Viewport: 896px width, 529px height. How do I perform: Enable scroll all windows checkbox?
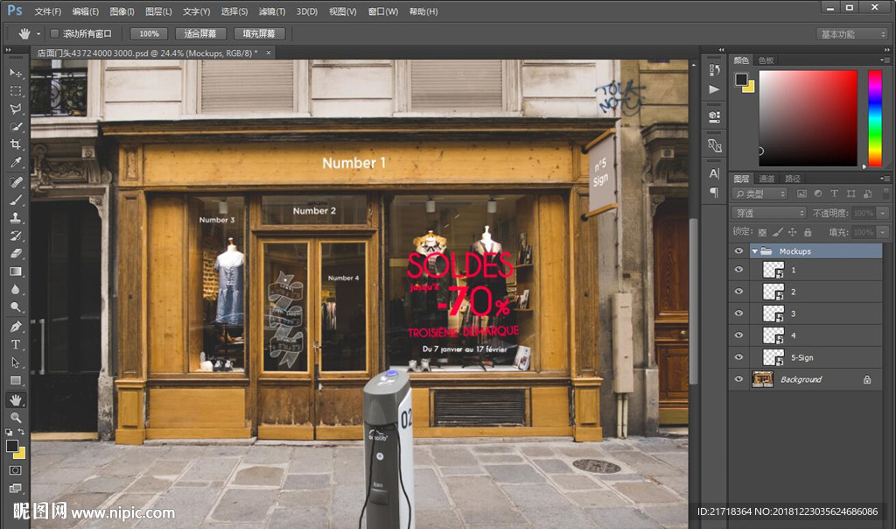[x=55, y=34]
